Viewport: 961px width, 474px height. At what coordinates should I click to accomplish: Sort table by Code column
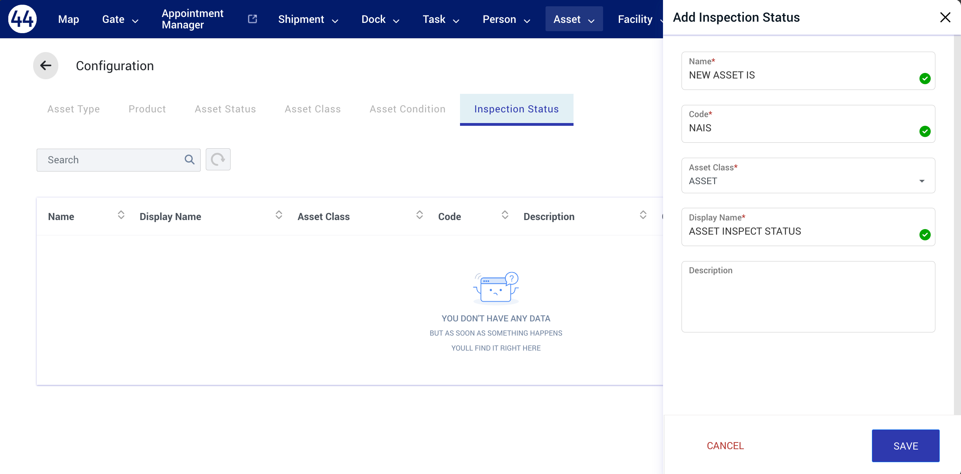pyautogui.click(x=505, y=215)
